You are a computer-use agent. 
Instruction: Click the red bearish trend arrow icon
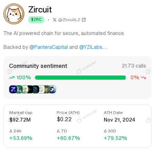tap(144, 78)
